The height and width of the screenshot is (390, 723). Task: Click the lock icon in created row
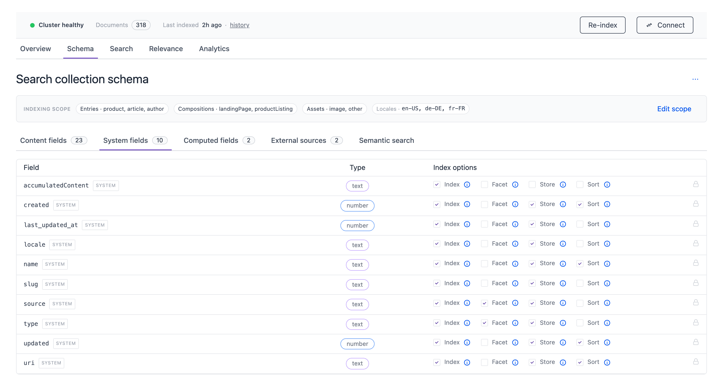click(x=695, y=204)
